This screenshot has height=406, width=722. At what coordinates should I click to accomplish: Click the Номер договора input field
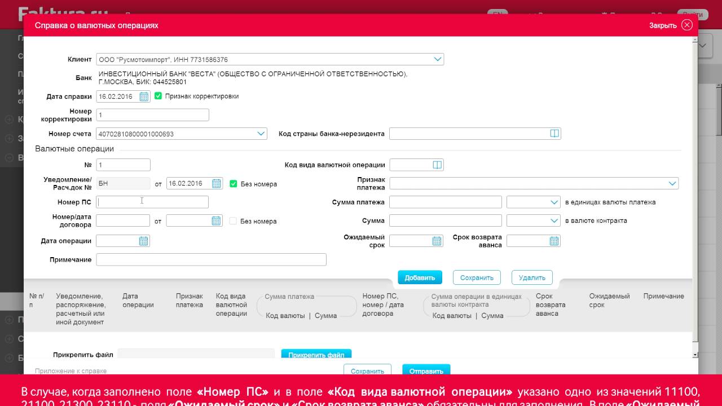pyautogui.click(x=123, y=221)
